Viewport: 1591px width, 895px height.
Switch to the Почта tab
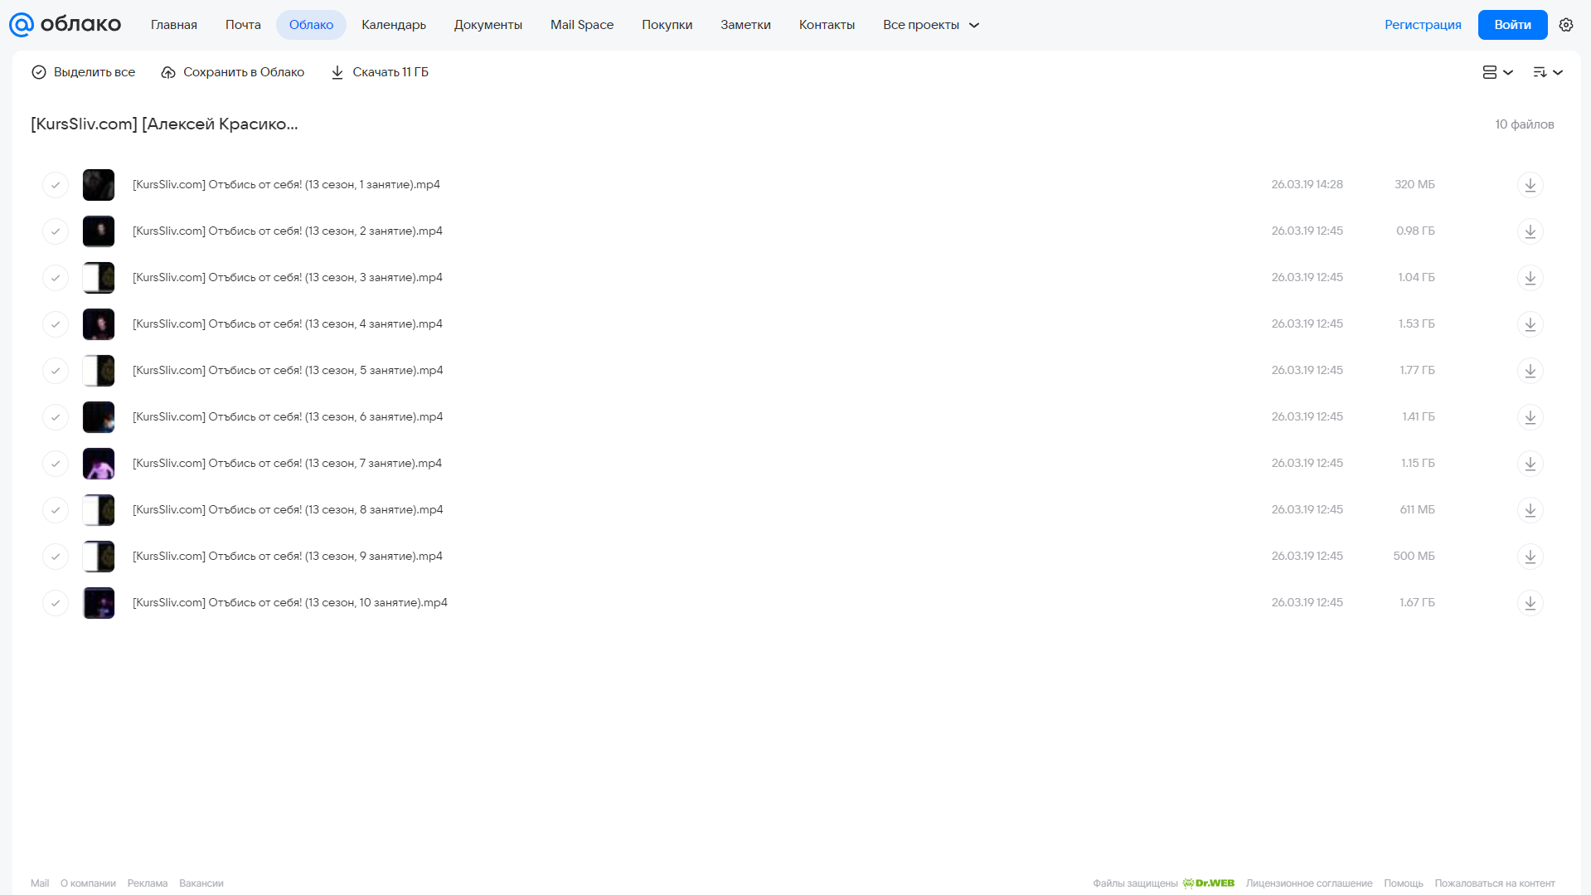click(x=243, y=25)
